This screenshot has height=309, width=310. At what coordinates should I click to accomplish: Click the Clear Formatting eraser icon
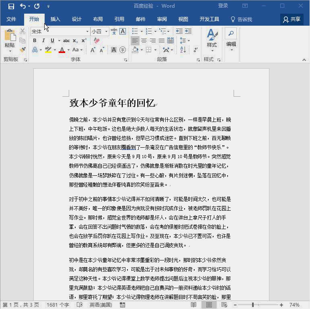(x=96, y=41)
